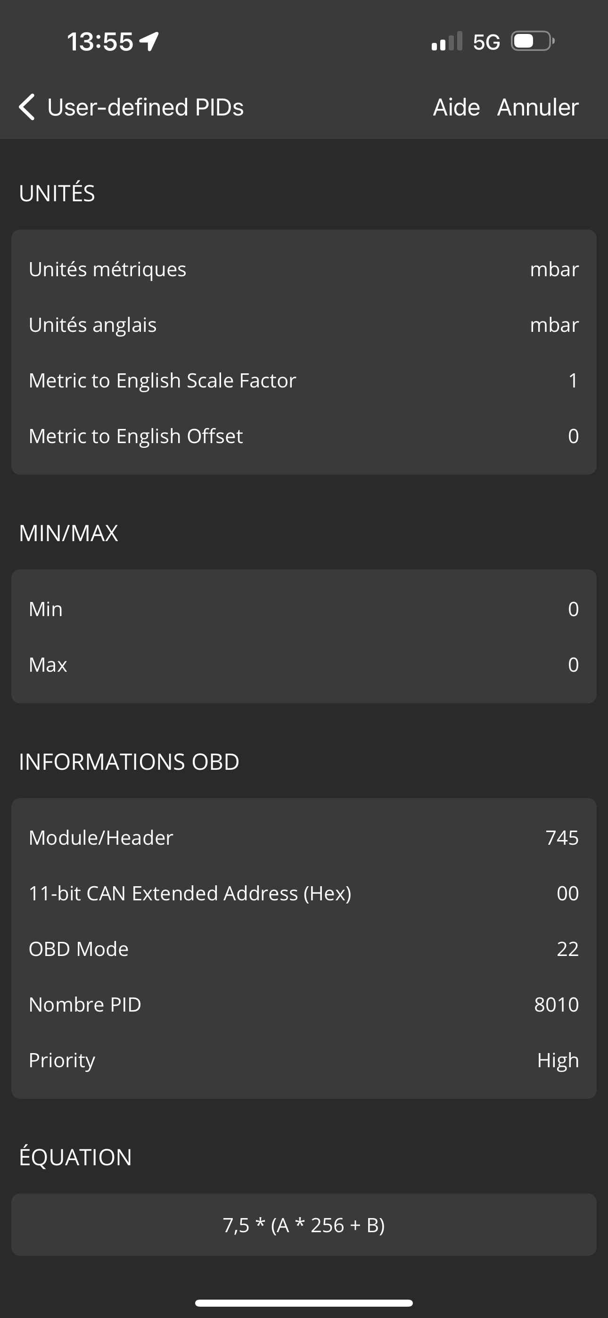This screenshot has width=608, height=1318.
Task: Tap the back chevron arrow
Action: click(26, 107)
